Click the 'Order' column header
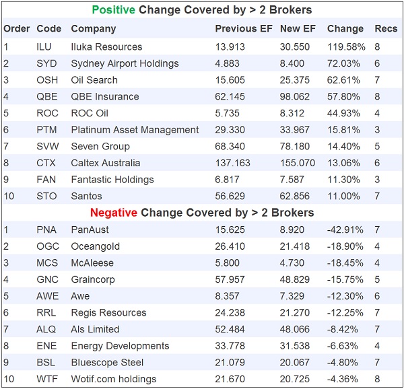The width and height of the screenshot is (404, 389). (17, 29)
